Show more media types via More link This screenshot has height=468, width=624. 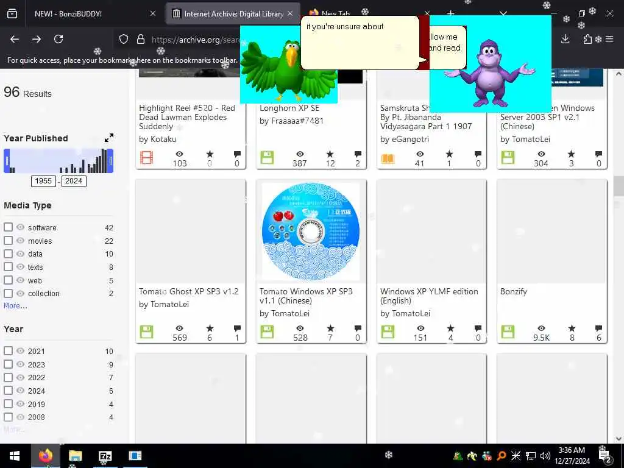pyautogui.click(x=15, y=306)
